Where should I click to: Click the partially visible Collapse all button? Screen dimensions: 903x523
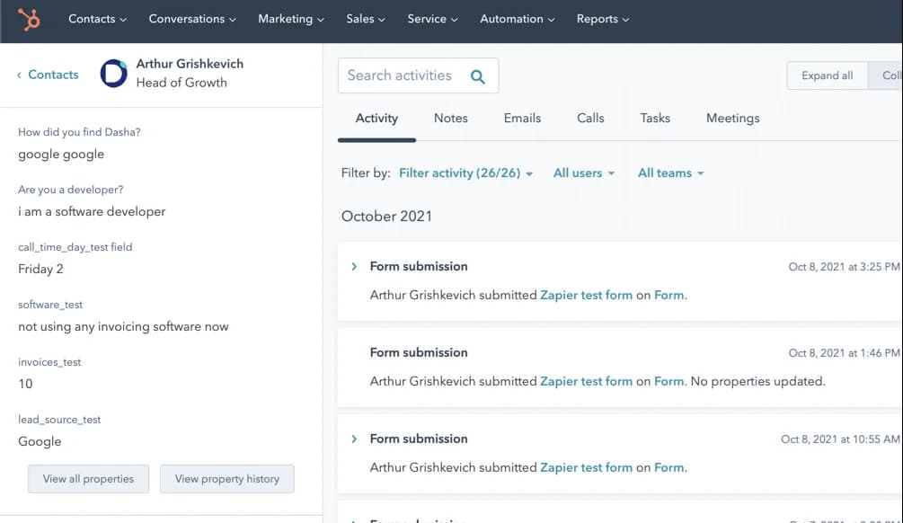click(x=886, y=75)
